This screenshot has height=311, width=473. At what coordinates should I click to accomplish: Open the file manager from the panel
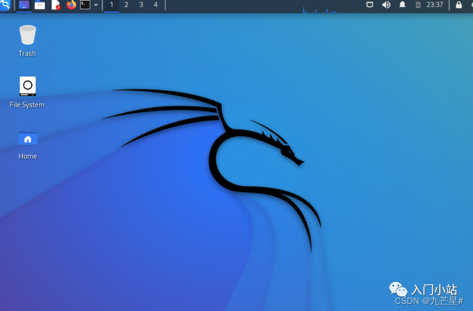coord(40,5)
